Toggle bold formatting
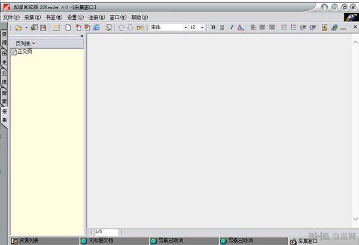 (x=213, y=27)
